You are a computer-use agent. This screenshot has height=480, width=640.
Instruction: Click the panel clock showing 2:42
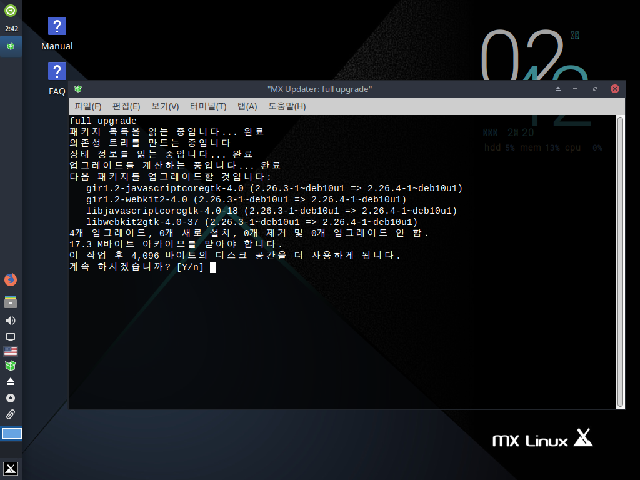tap(11, 29)
